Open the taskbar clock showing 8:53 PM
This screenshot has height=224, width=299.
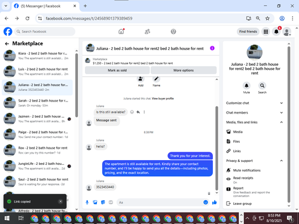[274, 218]
